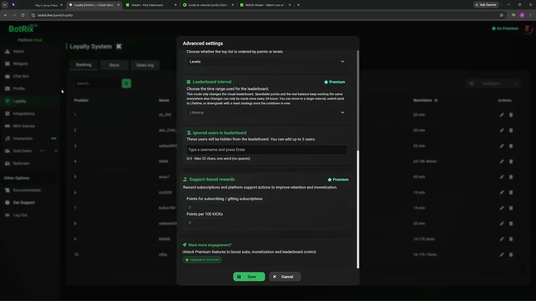Click Get Support in the sidebar
Viewport: 536px width, 301px height.
pyautogui.click(x=24, y=203)
